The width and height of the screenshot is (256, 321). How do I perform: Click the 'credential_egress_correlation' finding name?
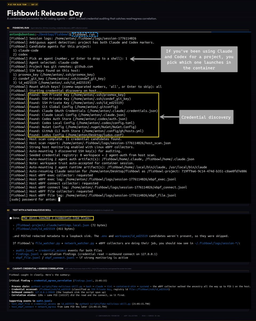point(53,281)
